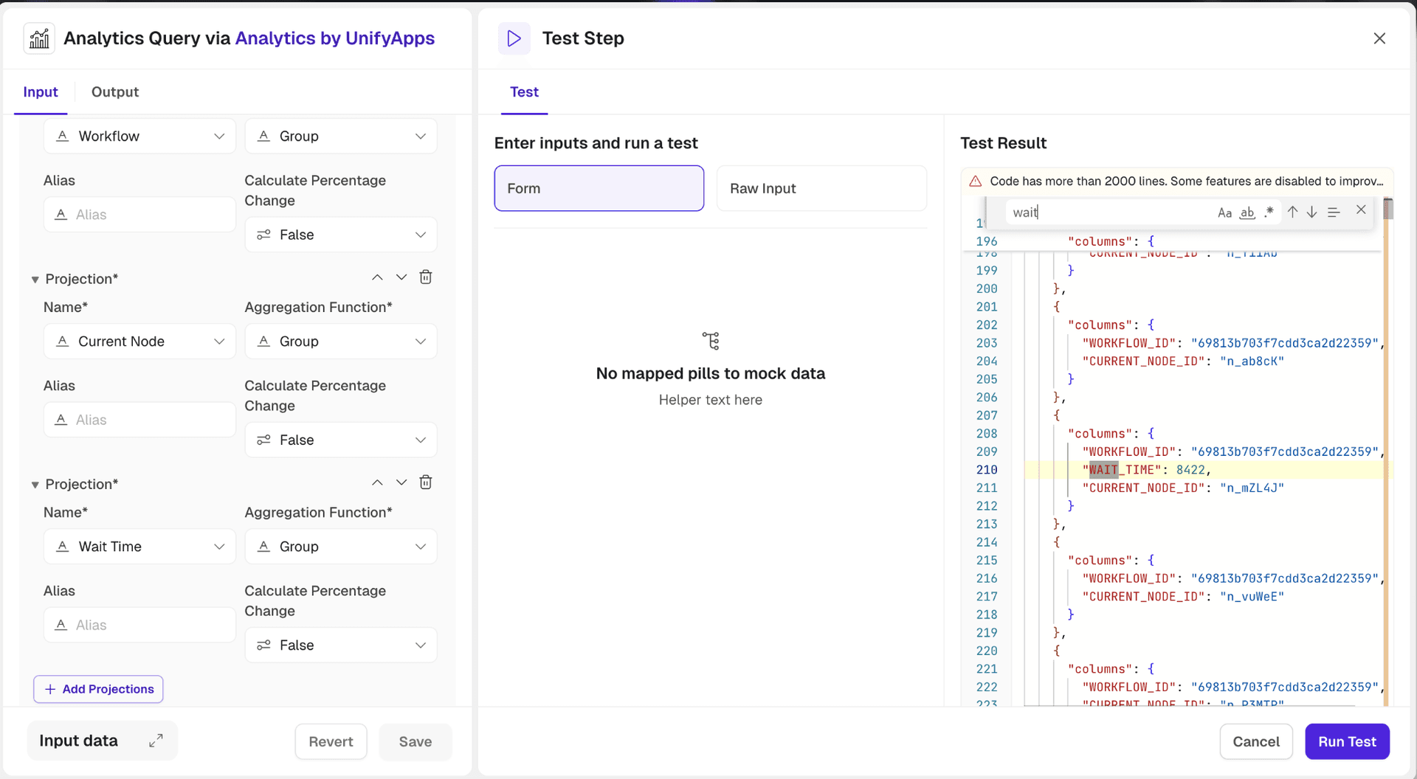The height and width of the screenshot is (779, 1417).
Task: Move Wait Time projection down
Action: [x=401, y=482]
